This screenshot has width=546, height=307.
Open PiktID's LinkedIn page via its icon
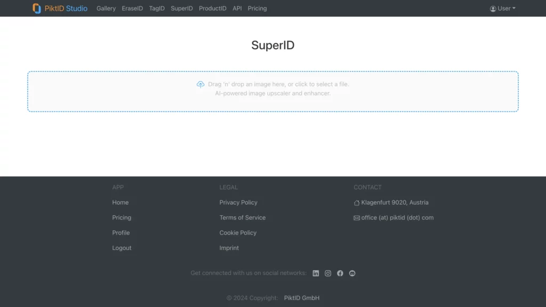pyautogui.click(x=316, y=273)
